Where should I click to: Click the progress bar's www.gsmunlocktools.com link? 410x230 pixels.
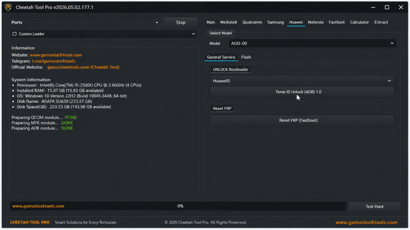[38, 206]
